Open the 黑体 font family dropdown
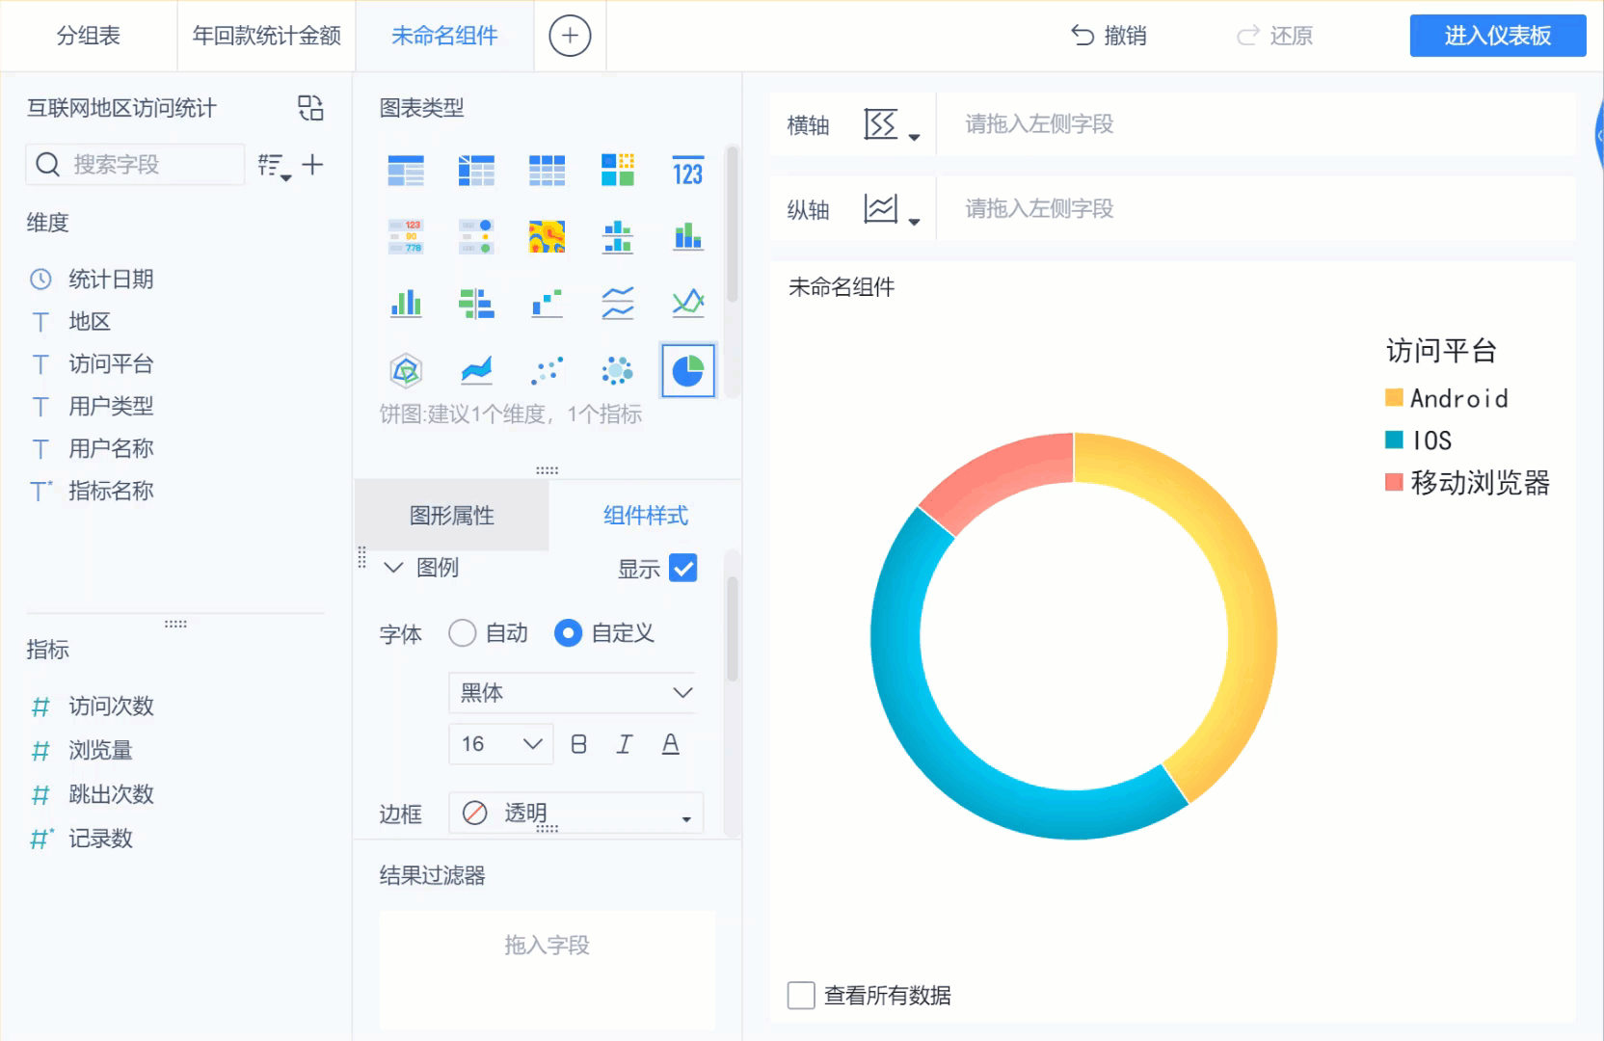Screen dimensions: 1604x1041 point(573,693)
